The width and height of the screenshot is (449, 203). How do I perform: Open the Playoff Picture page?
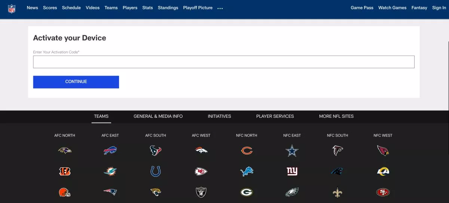coord(198,8)
